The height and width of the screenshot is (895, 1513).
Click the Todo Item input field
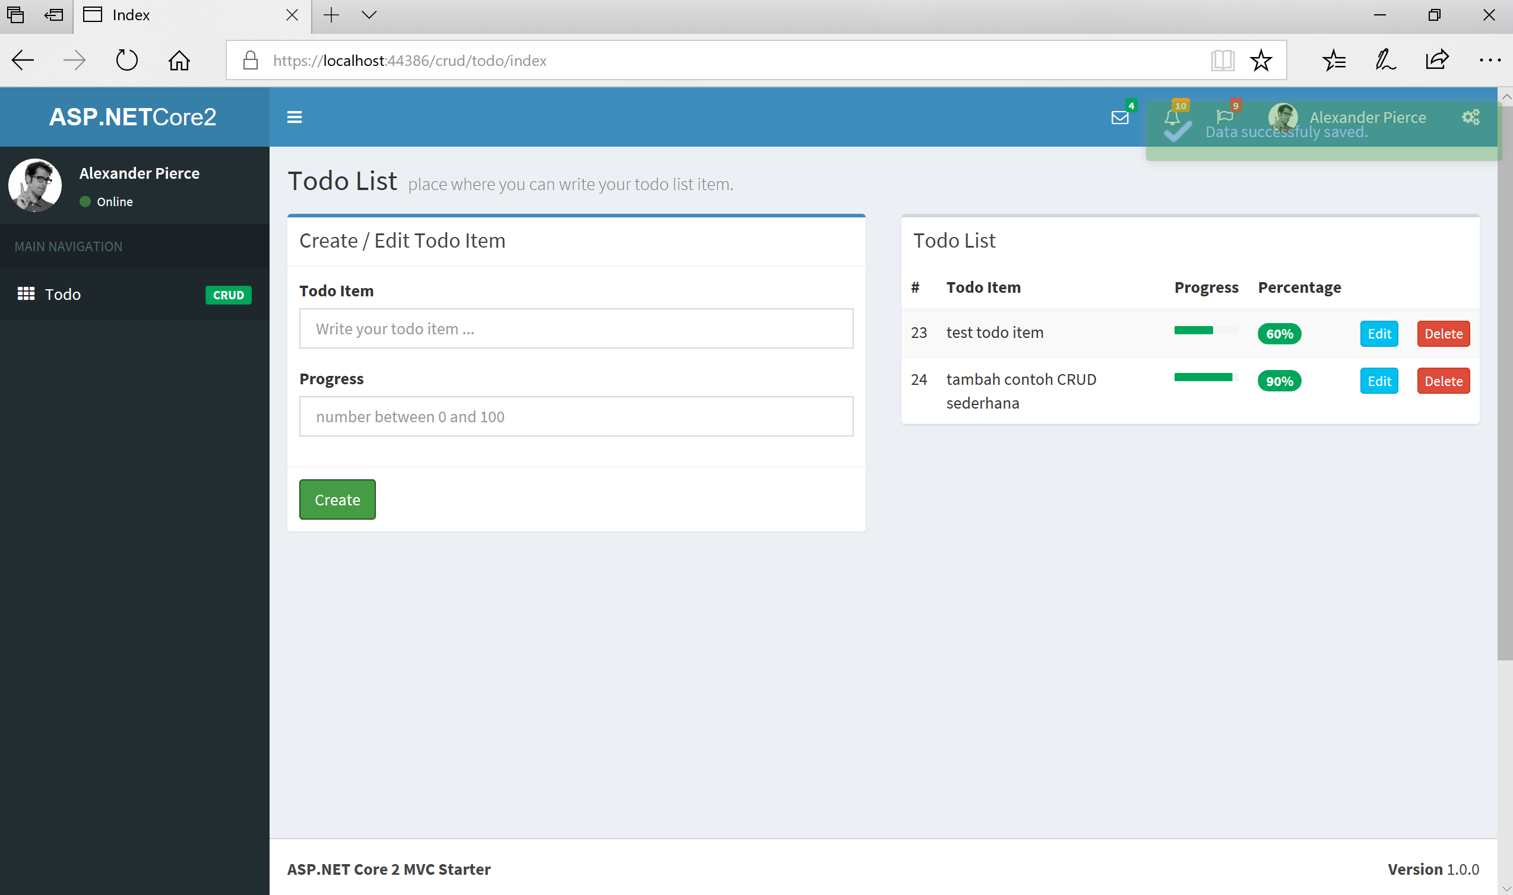click(x=576, y=328)
